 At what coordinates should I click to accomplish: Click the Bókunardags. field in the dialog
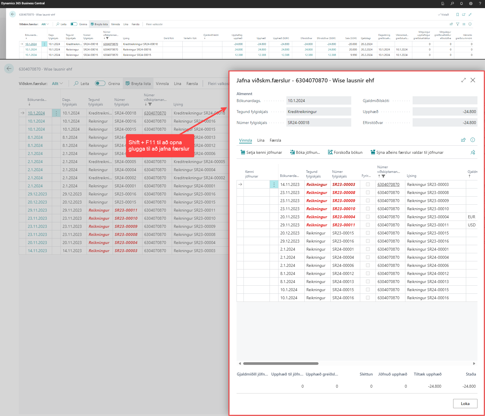tap(318, 101)
